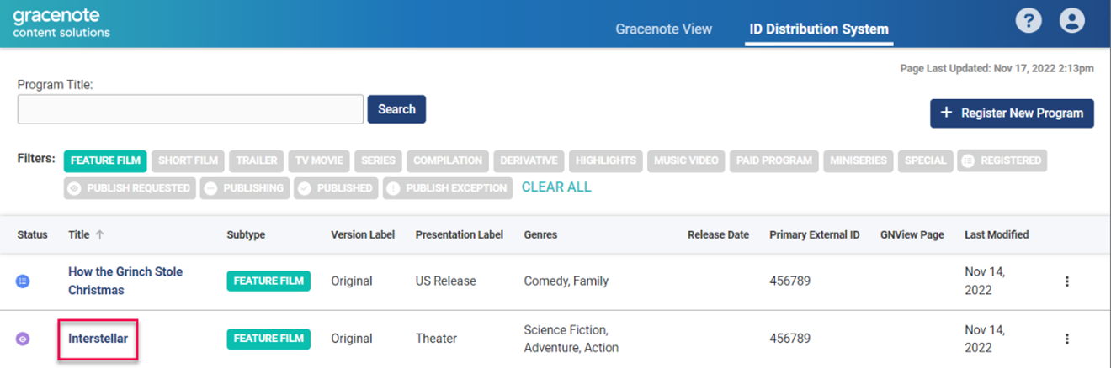
Task: Open the help question mark icon
Action: click(x=1029, y=21)
